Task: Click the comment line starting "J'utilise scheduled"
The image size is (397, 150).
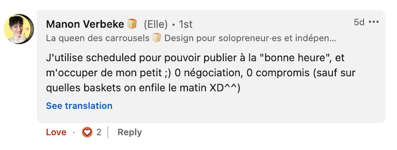Action: point(195,58)
